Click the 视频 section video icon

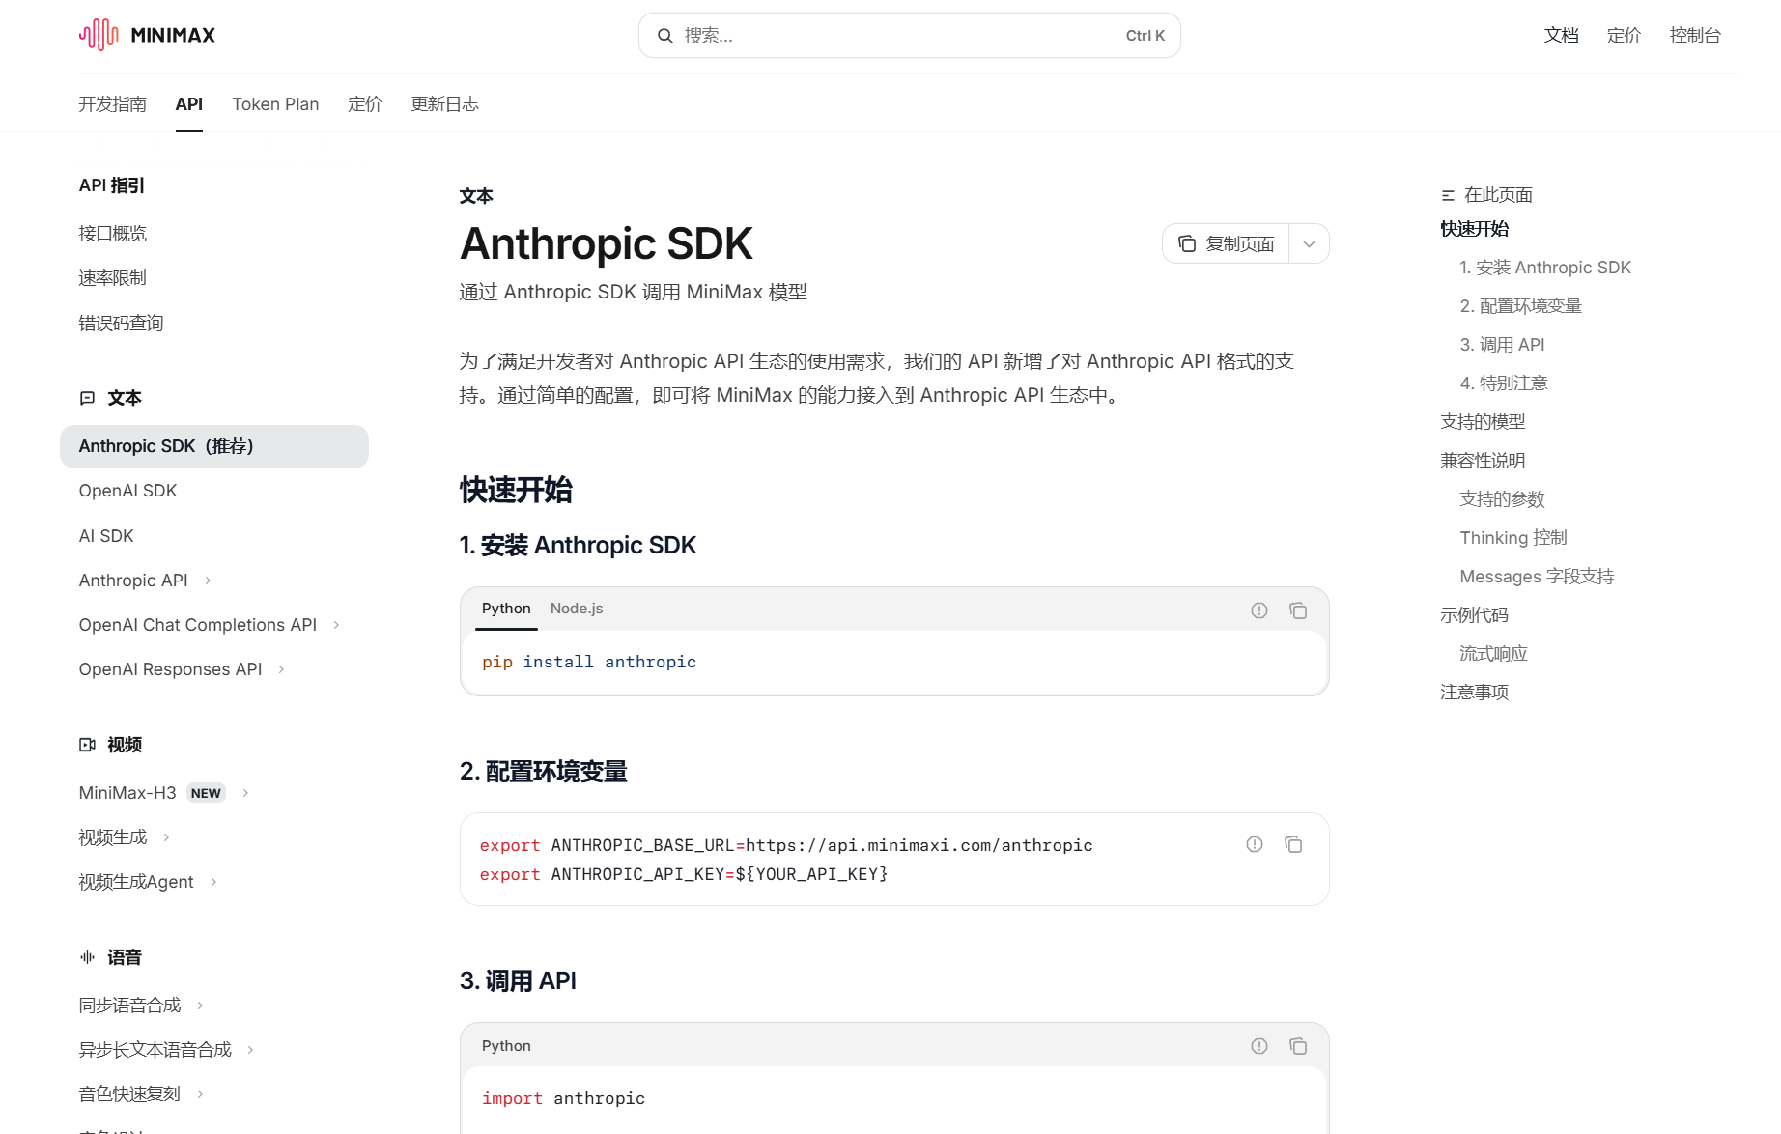[x=87, y=745]
